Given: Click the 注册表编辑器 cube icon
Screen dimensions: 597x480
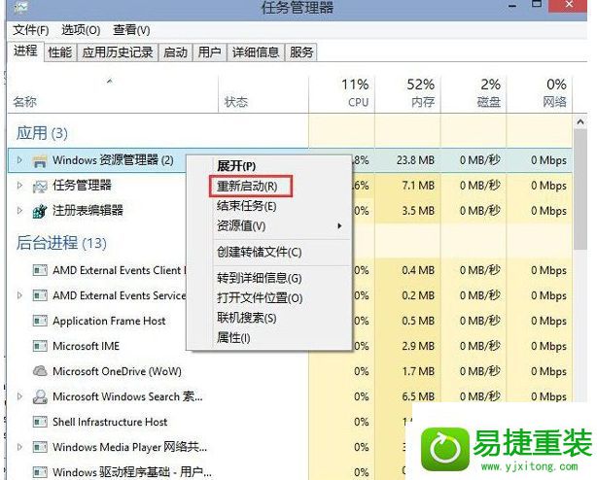Looking at the screenshot, I should coord(40,211).
